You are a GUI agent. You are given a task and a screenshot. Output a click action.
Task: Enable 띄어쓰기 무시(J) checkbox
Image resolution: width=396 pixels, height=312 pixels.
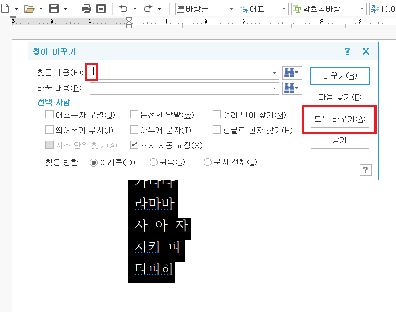coord(49,130)
